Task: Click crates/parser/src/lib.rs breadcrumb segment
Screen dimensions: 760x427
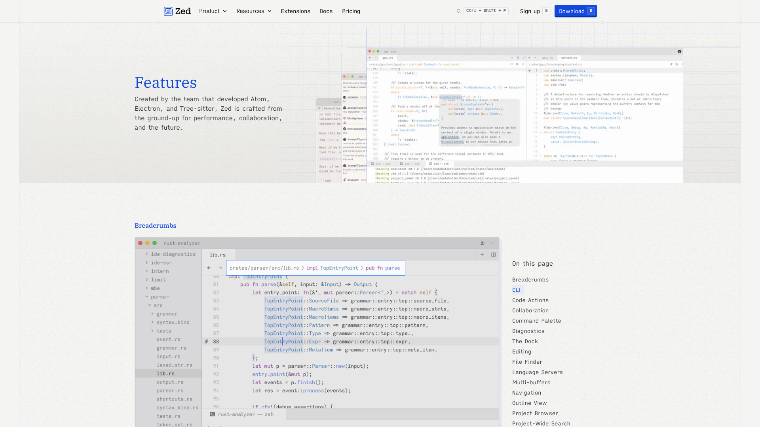Action: (x=264, y=268)
